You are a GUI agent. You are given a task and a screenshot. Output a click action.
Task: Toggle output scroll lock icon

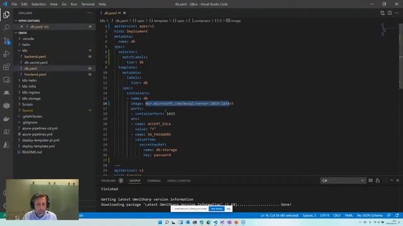tap(378, 181)
